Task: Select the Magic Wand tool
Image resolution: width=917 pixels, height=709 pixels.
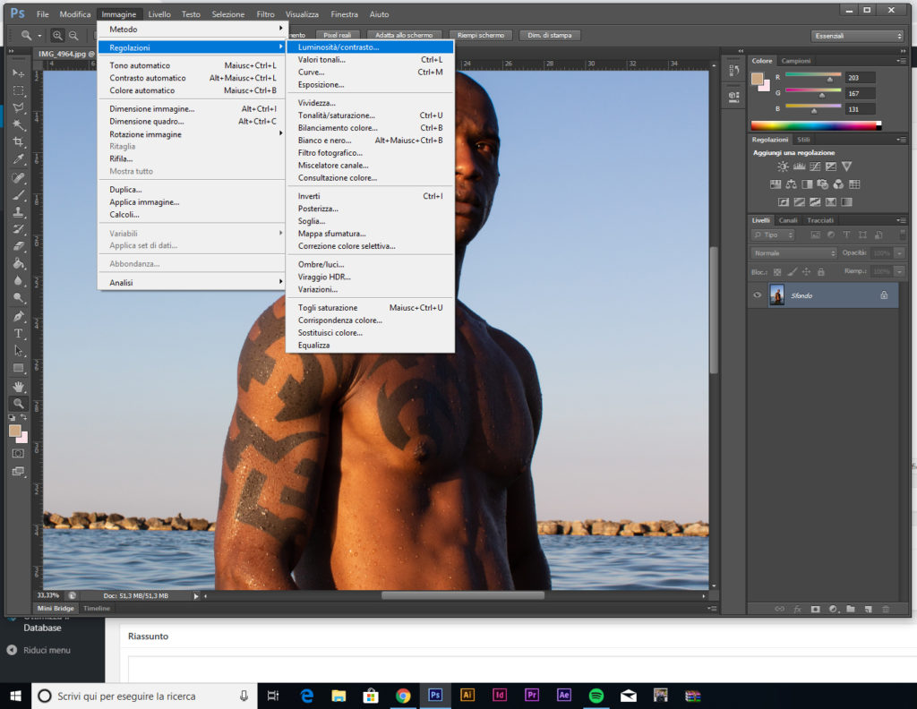Action: tap(18, 124)
